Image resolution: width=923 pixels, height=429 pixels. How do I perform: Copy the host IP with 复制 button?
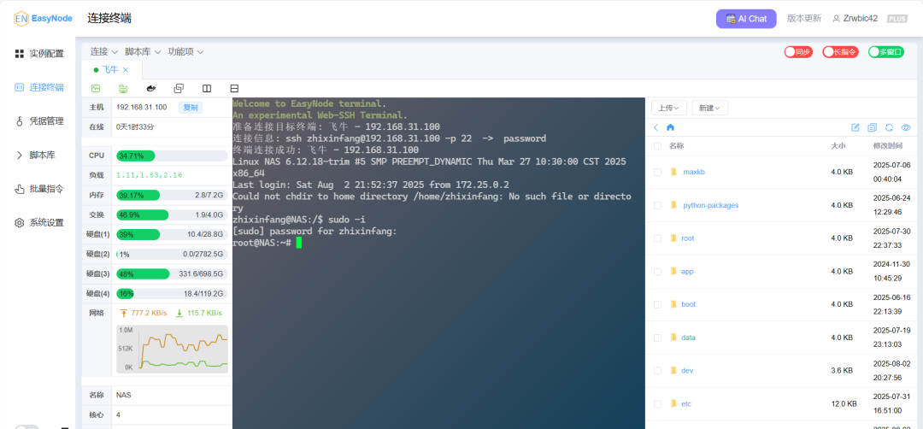pos(191,107)
